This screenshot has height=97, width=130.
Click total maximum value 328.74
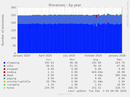pyautogui.click(x=120, y=88)
